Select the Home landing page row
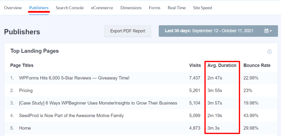The image size is (281, 136). click(x=140, y=128)
